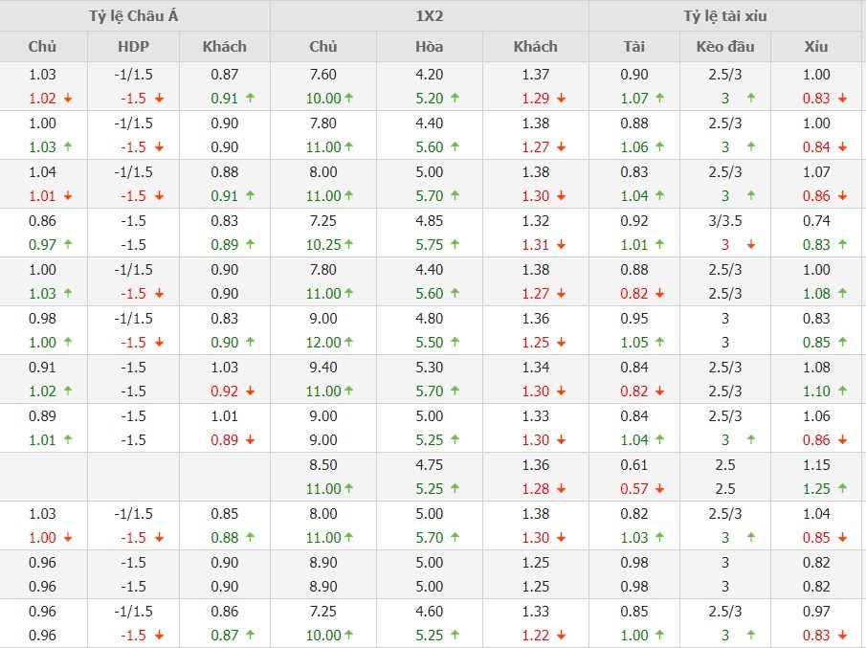
Task: Select the 9.40 home odds cell
Action: coord(323,368)
